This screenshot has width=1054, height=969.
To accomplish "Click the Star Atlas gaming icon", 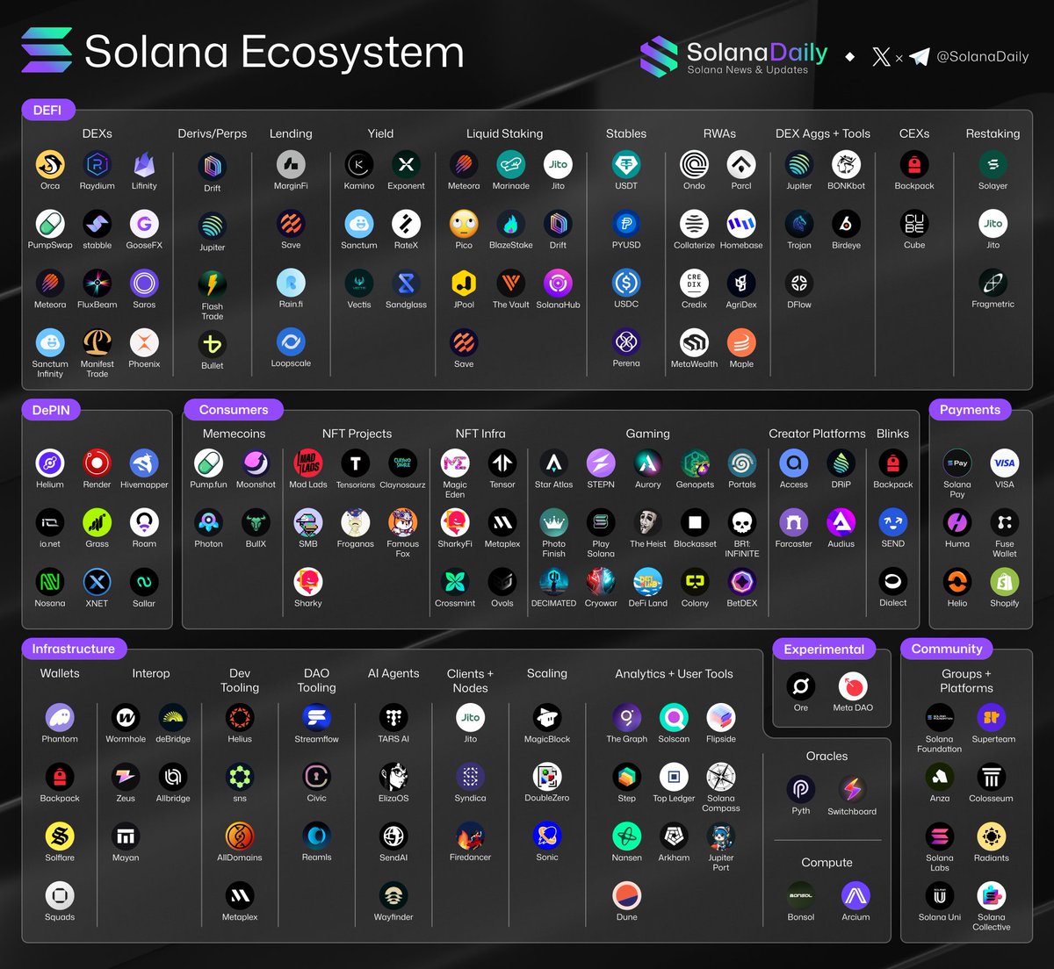I will click(x=553, y=463).
